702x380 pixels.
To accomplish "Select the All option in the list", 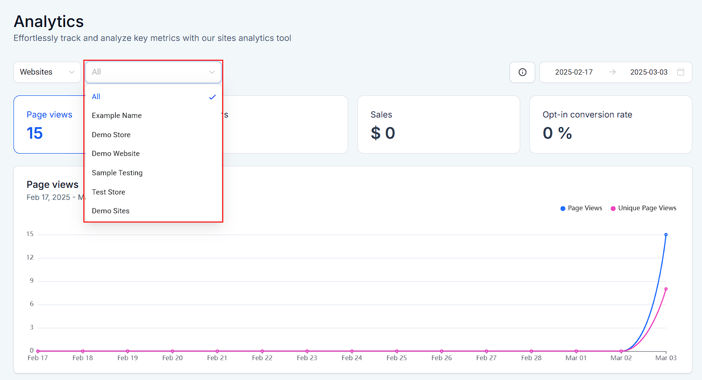I will tap(96, 97).
